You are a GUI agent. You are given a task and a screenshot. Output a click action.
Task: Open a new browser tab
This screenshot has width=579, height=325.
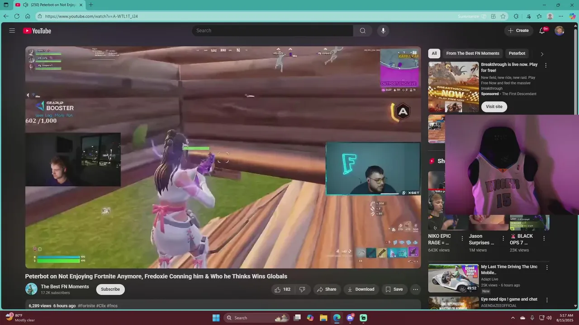tap(91, 5)
